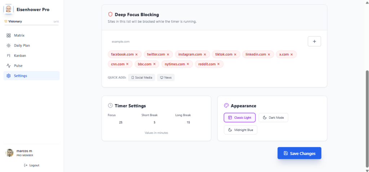Click the example.com site input field
Viewport: 369px width, 172px height.
tap(205, 41)
